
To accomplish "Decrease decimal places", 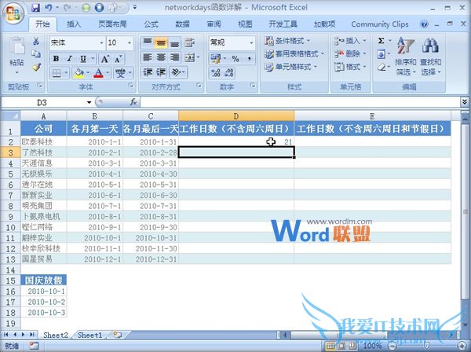I will tap(229, 73).
